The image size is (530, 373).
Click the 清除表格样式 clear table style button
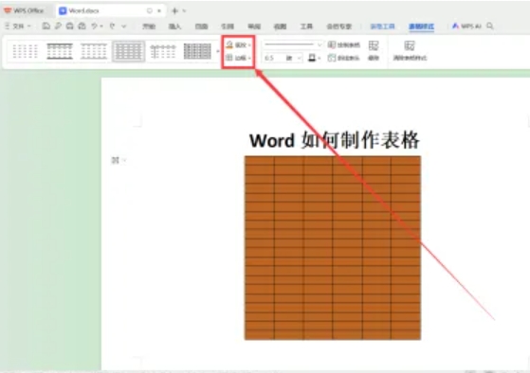(410, 50)
